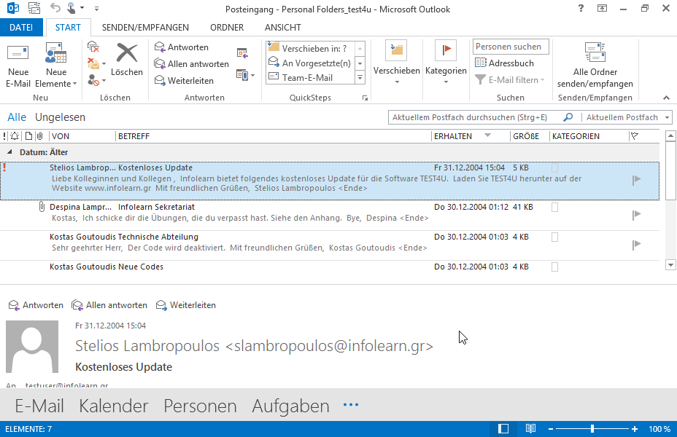Sort by importance column header
The image size is (677, 437).
click(x=4, y=136)
